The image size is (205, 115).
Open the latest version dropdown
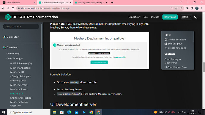187,17
